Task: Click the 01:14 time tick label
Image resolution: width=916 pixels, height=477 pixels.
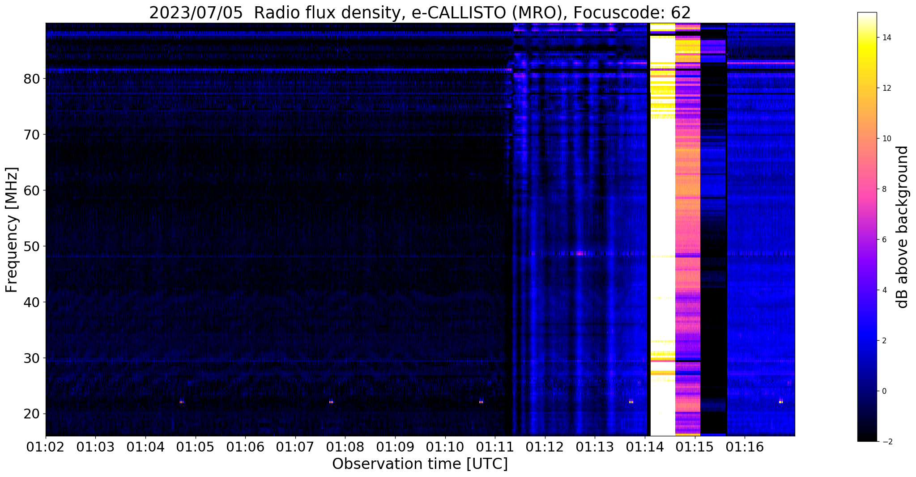Action: 645,447
